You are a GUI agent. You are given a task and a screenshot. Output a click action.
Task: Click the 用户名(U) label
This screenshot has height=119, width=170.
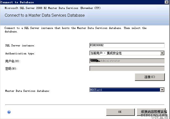pos(13,61)
